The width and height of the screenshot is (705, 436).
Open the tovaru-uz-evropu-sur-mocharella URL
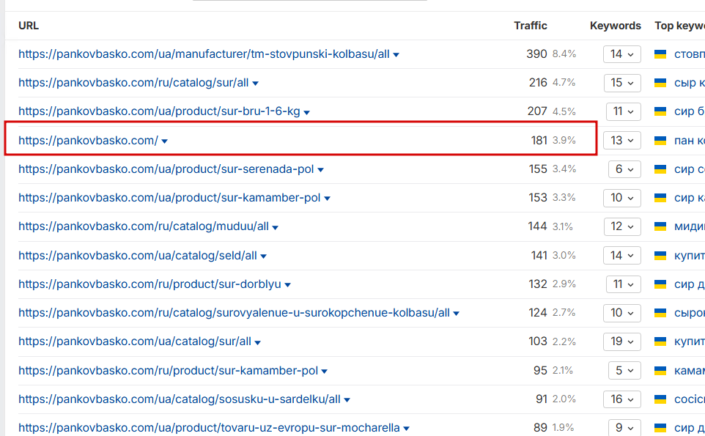[209, 428]
